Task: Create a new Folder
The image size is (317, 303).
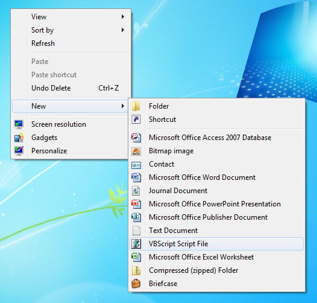Action: pos(217,106)
